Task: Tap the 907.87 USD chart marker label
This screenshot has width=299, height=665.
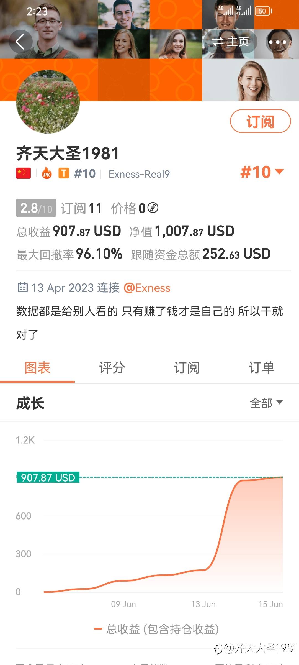Action: click(48, 477)
